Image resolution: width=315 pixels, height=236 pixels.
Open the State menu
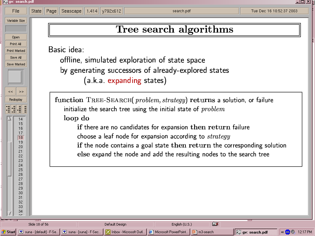pos(36,11)
